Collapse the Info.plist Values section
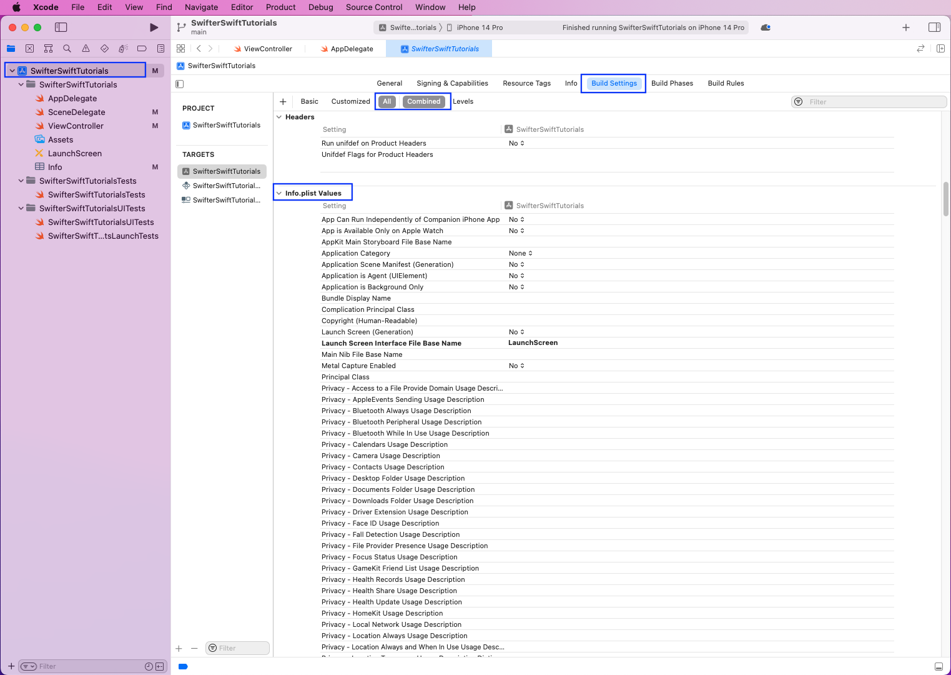This screenshot has height=675, width=951. [279, 193]
